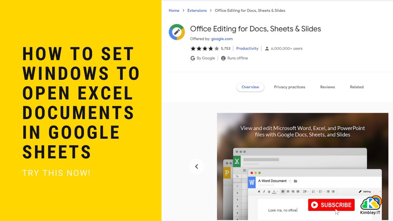
Task: Click the 'Look ma, no office!' document text
Action: click(x=283, y=210)
